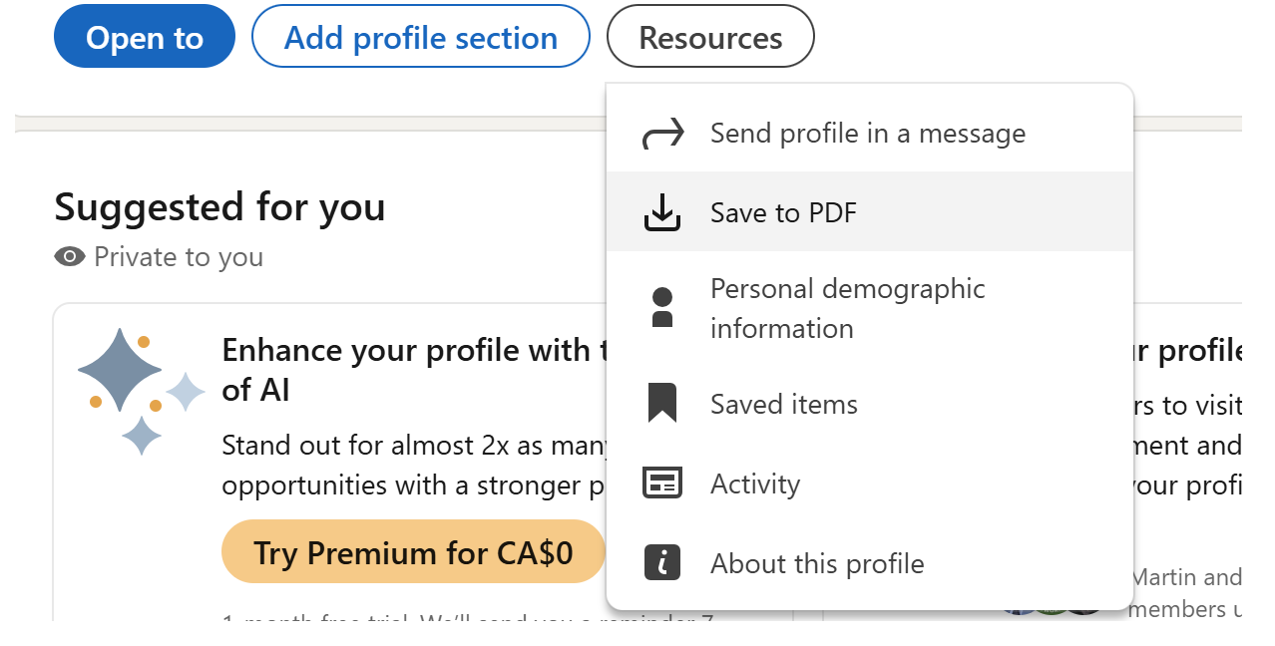Click the forward arrow icon for sending profile
This screenshot has width=1275, height=646.
662,134
